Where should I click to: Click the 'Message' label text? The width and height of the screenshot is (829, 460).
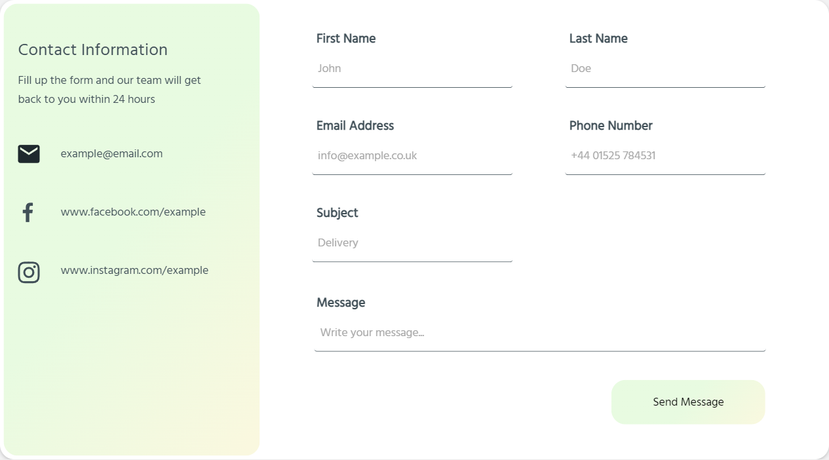[341, 303]
